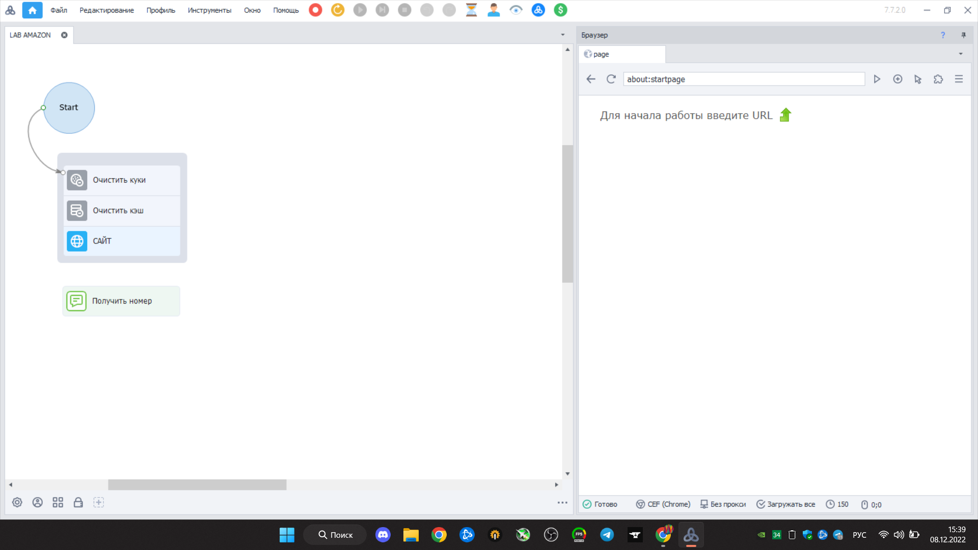Open the profile person icon in toolbar
The image size is (978, 550).
[494, 10]
